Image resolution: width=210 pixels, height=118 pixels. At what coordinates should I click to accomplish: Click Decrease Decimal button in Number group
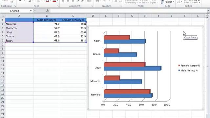[x=120, y=1]
